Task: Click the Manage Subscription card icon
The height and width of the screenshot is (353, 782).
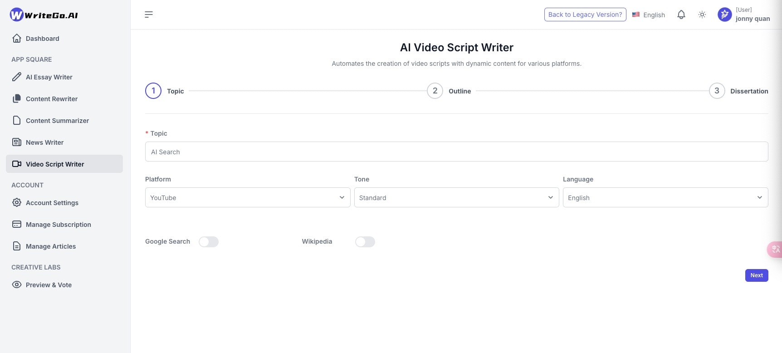Action: pyautogui.click(x=17, y=225)
